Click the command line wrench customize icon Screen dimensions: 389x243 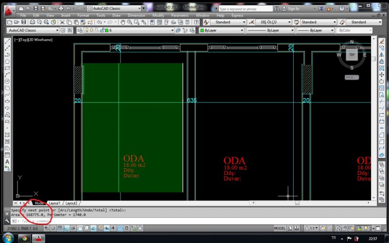coord(7,221)
